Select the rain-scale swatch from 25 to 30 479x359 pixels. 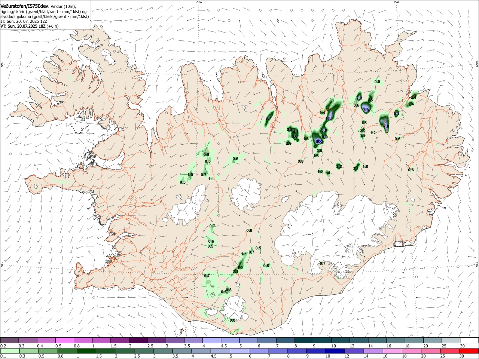(x=451, y=351)
